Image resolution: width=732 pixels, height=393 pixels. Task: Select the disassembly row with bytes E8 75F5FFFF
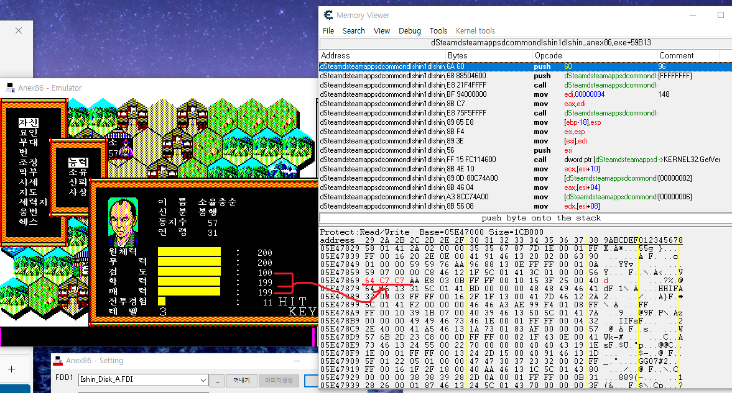(526, 113)
